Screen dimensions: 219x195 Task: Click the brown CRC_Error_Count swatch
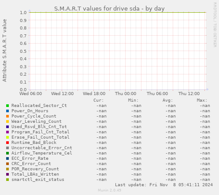7,164
